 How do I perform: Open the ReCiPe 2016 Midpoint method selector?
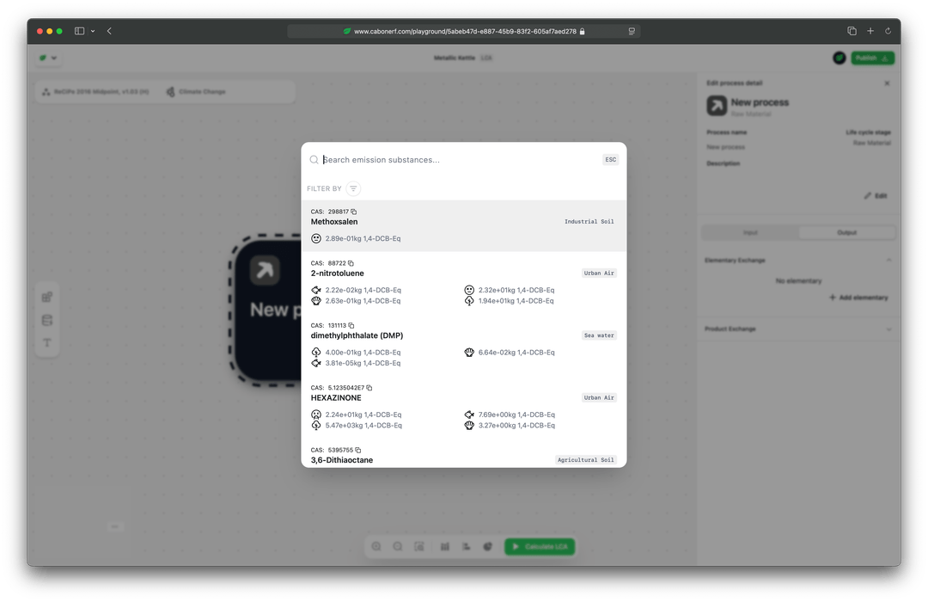[x=96, y=92]
